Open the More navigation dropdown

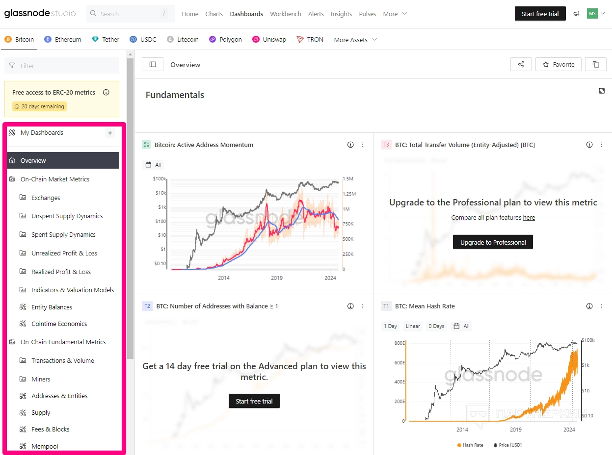(x=395, y=14)
